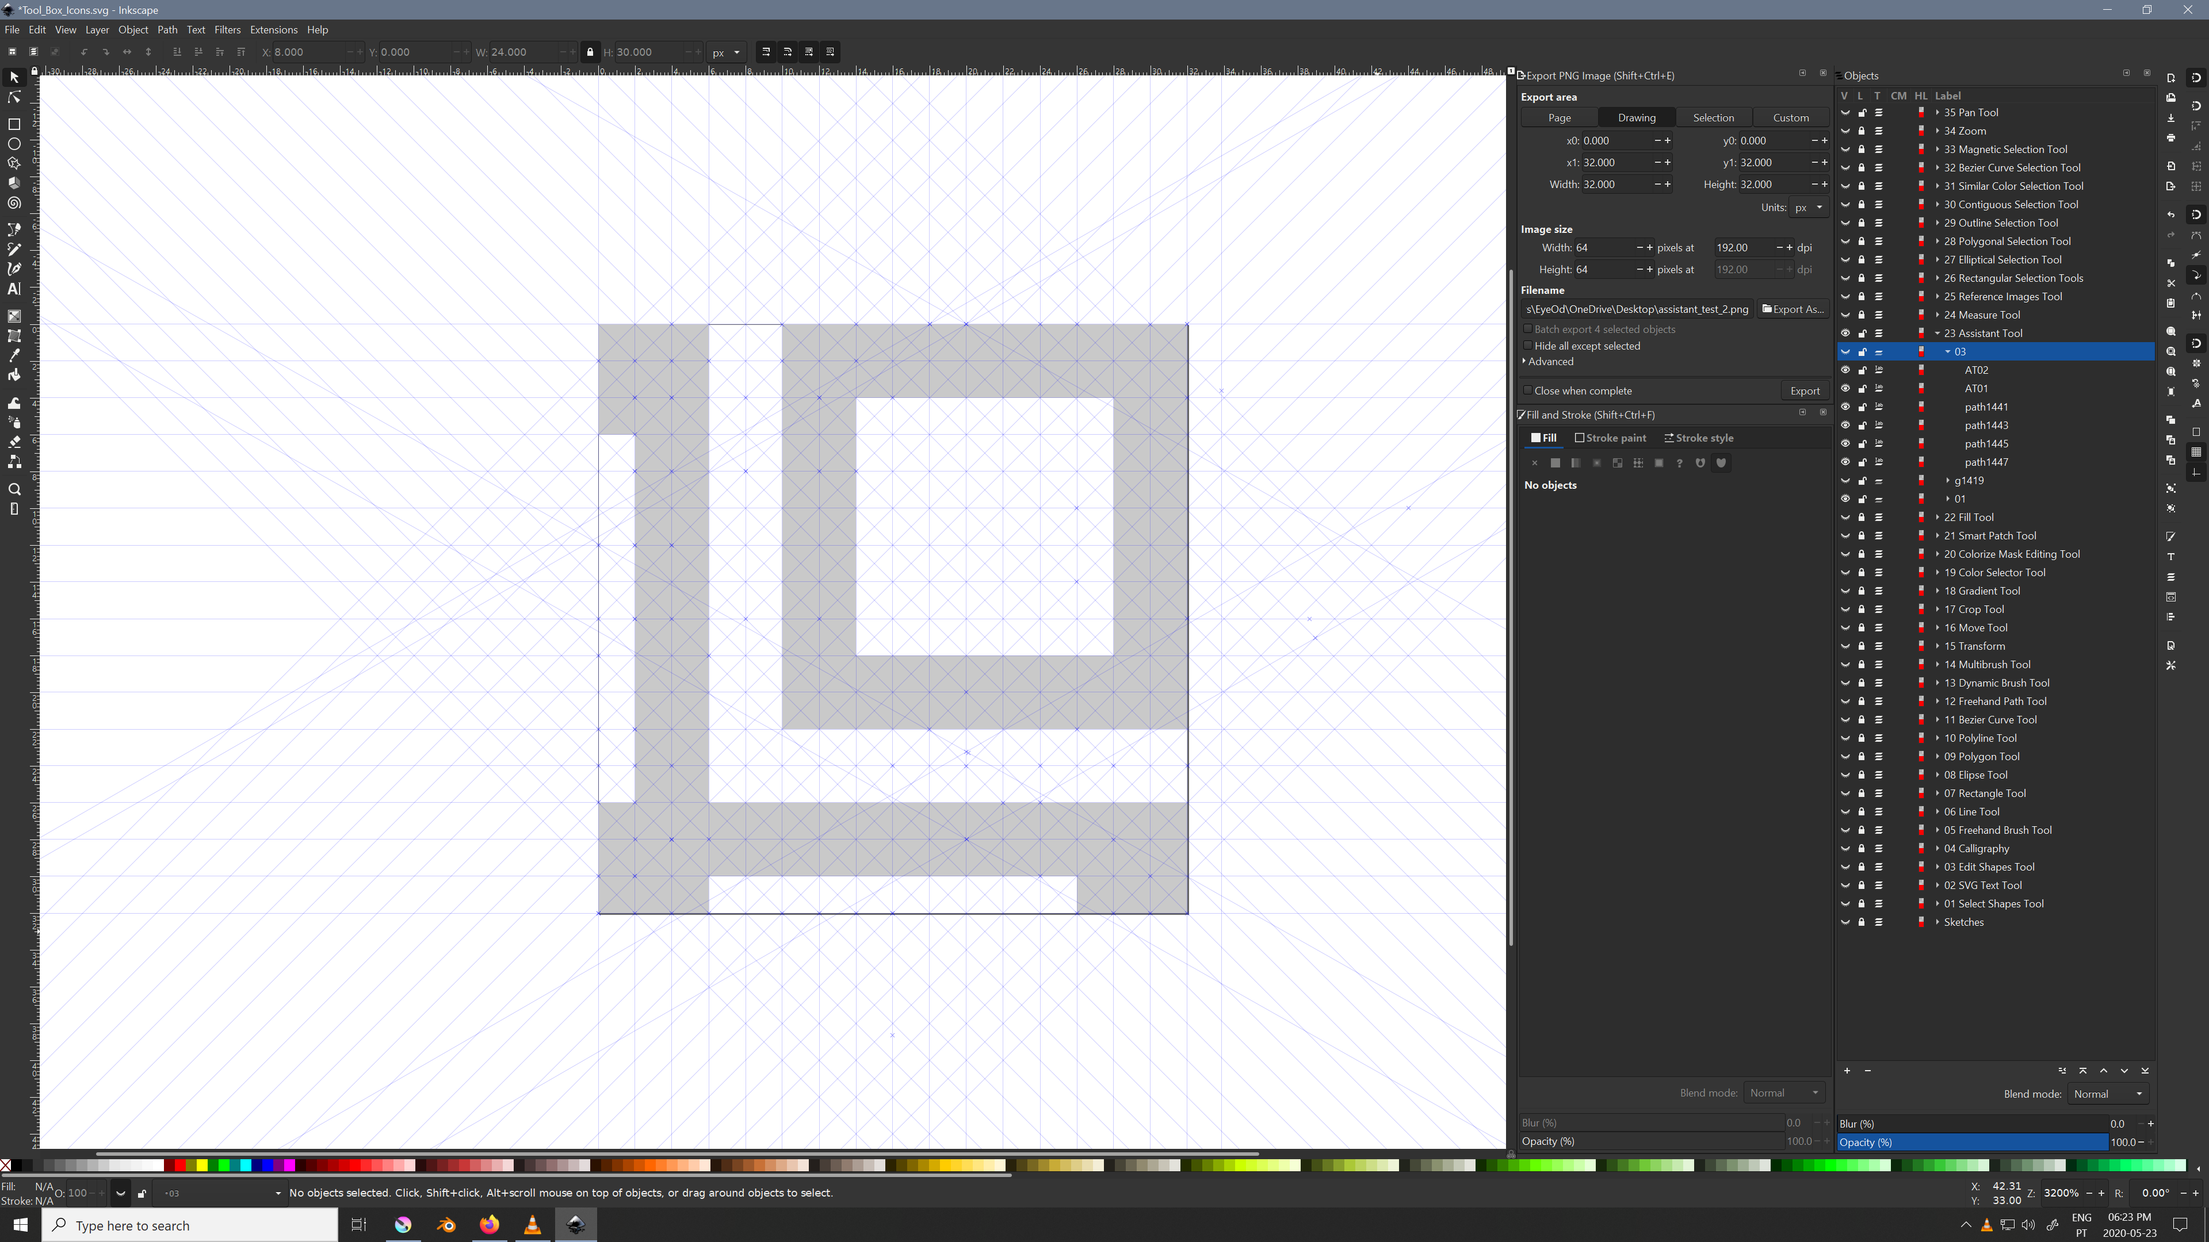Open the Extensions menu
Viewport: 2209px width, 1242px height.
pyautogui.click(x=274, y=30)
